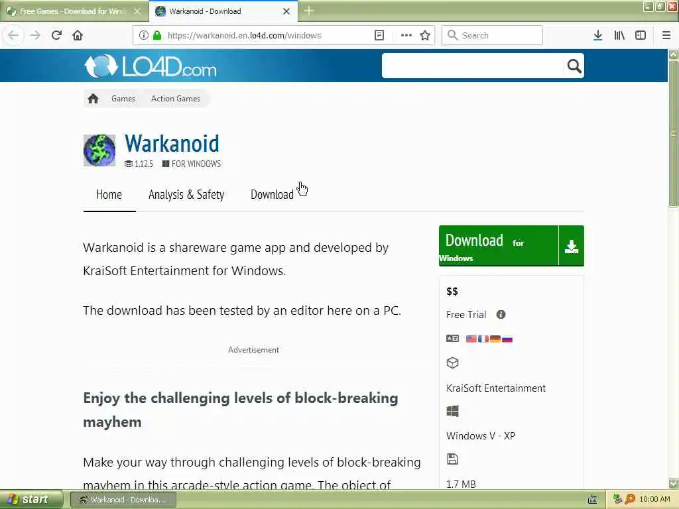Open page actions three-dot menu
The image size is (679, 509).
click(x=406, y=36)
